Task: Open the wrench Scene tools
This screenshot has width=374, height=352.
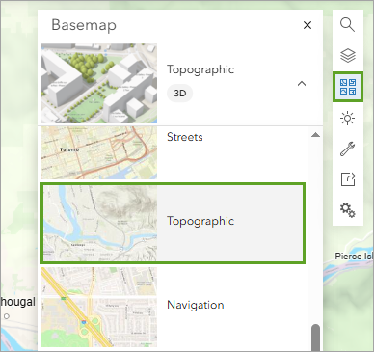Action: tap(348, 149)
